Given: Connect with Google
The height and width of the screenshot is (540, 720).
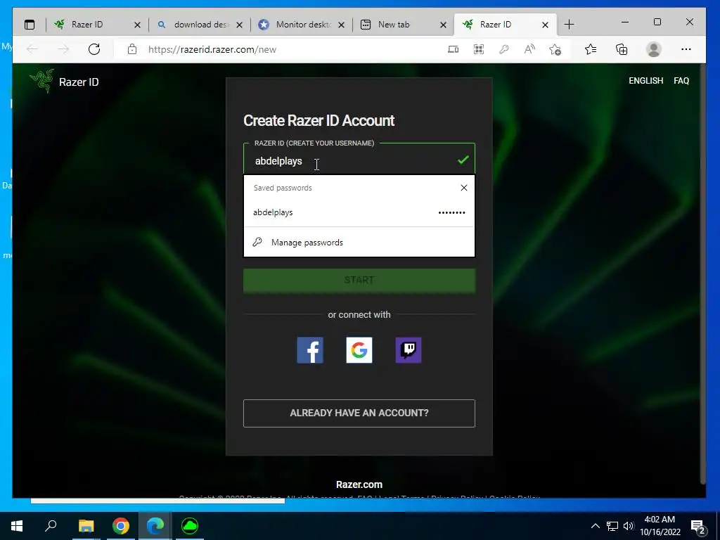Looking at the screenshot, I should (x=359, y=350).
